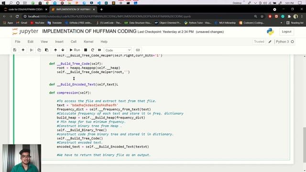Go back with the browser back arrow
This screenshot has height=172, width=306.
tap(4, 16)
